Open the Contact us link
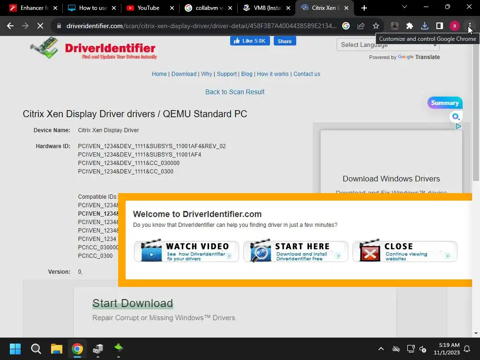The image size is (480, 360). tap(307, 74)
